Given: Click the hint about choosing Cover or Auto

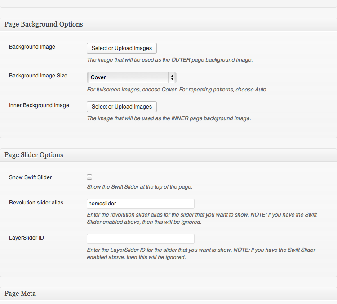Looking at the screenshot, I should point(177,90).
